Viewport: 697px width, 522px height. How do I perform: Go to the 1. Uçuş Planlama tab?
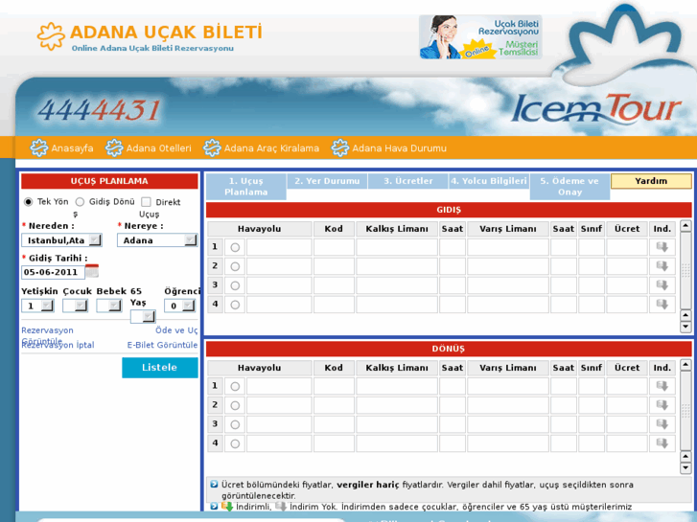[245, 187]
